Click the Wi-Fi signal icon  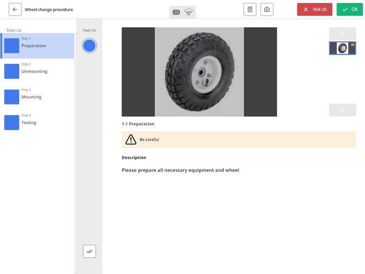click(188, 12)
